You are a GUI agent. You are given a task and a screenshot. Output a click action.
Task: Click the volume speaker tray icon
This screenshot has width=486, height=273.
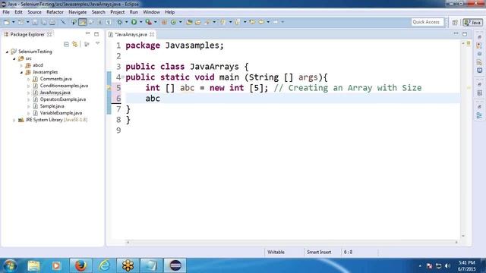(447, 266)
